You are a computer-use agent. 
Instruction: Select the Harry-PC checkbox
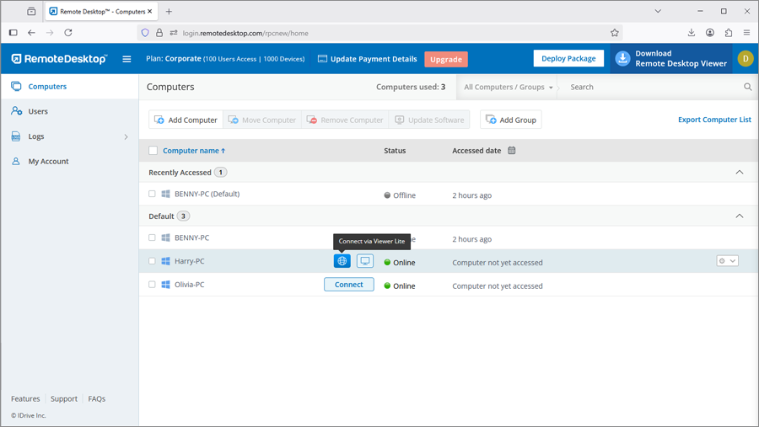[x=153, y=261]
